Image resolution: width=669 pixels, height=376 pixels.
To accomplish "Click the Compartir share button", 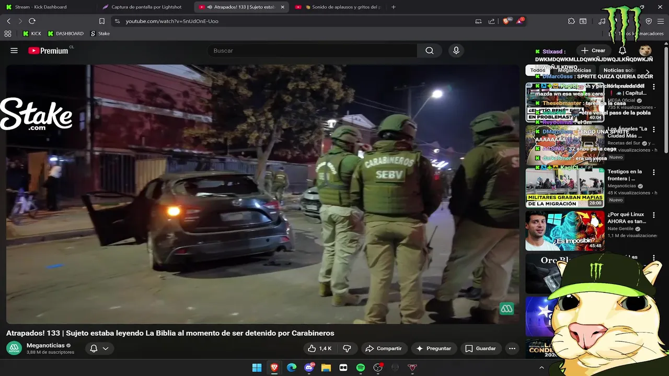I will (384, 348).
